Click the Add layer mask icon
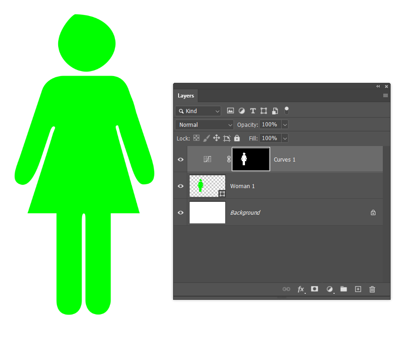 315,289
